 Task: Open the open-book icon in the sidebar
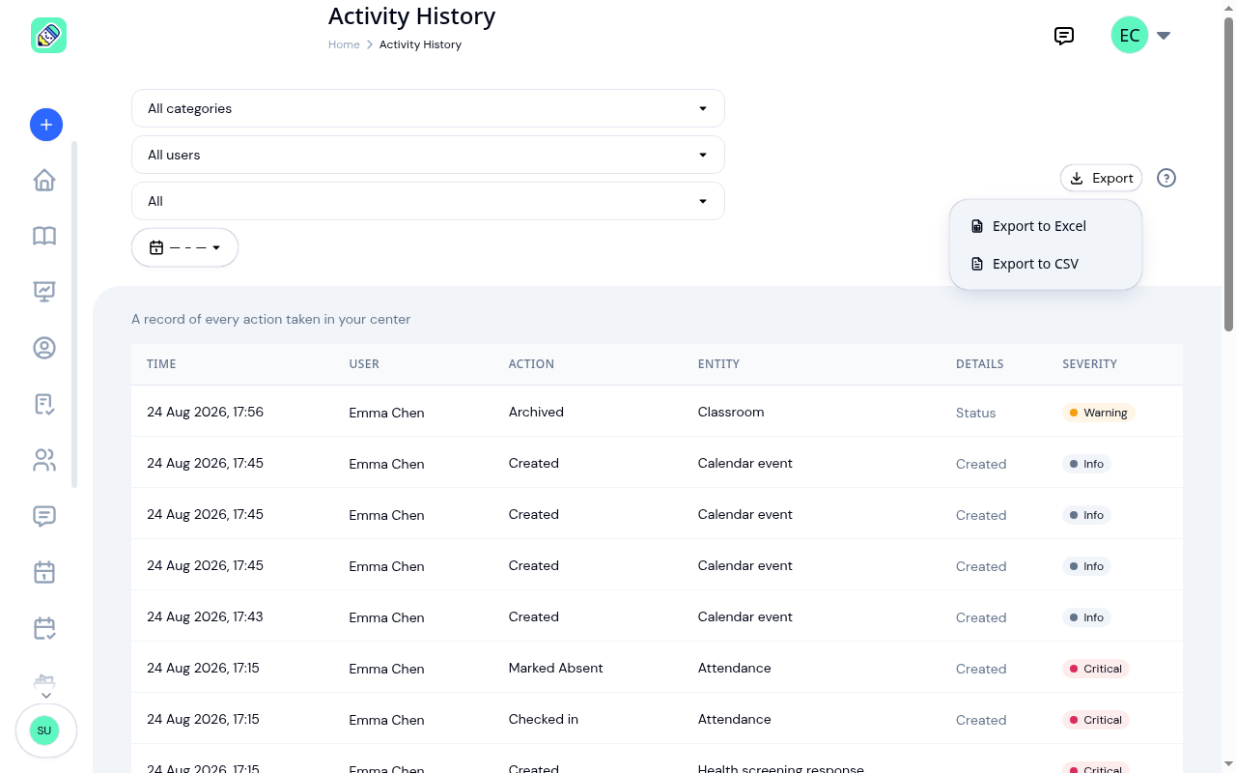[x=44, y=236]
